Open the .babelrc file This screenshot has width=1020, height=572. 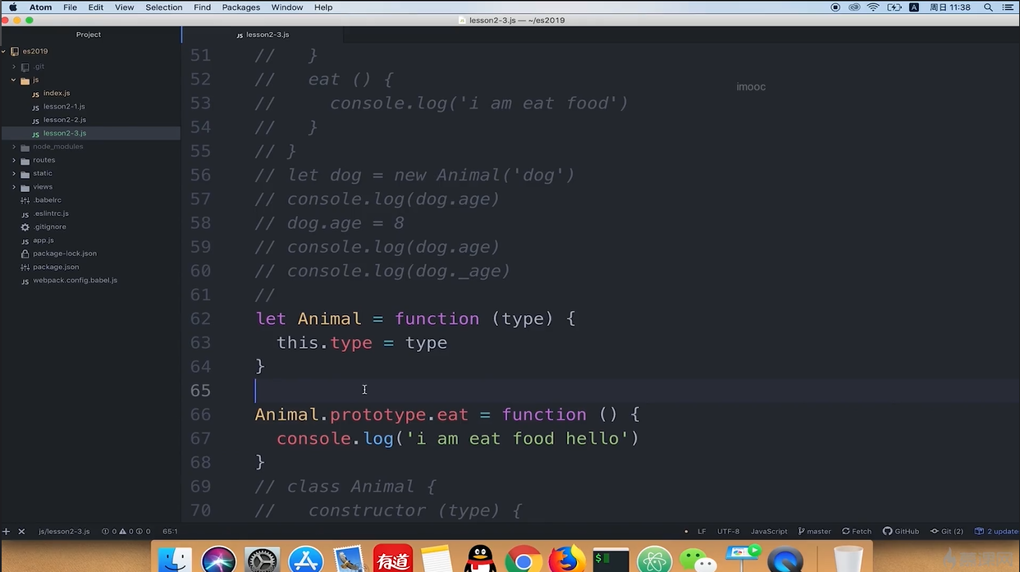tap(47, 200)
